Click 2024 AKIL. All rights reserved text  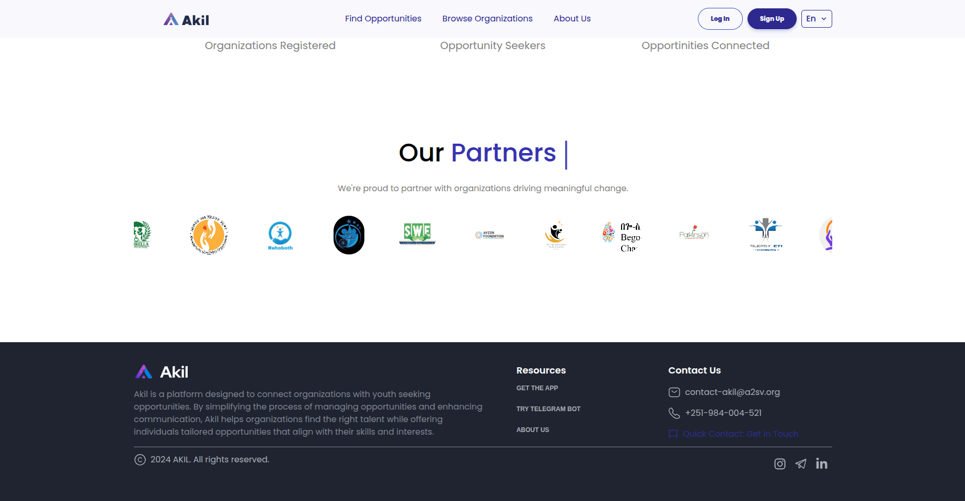[x=210, y=460]
